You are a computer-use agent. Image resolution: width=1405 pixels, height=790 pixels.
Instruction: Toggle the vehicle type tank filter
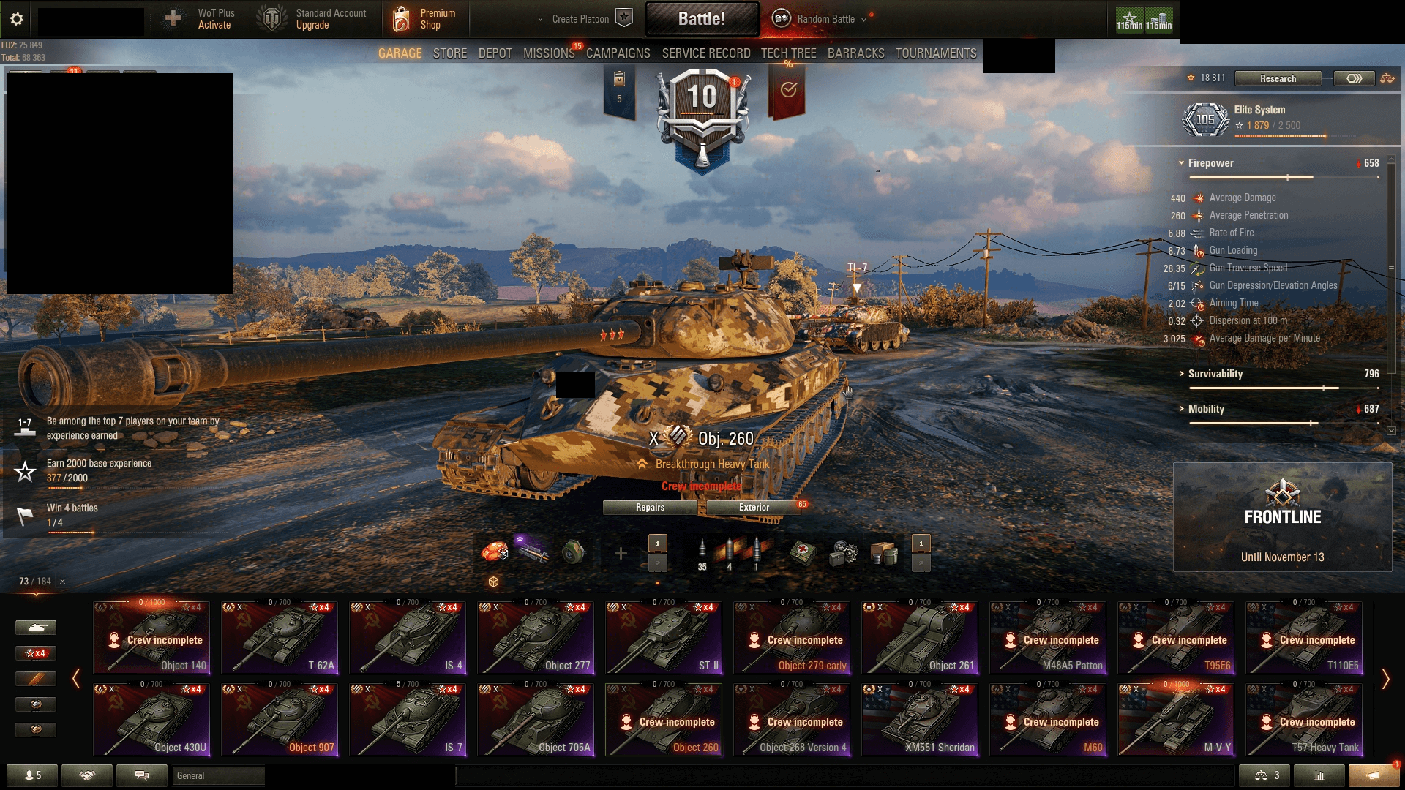pyautogui.click(x=35, y=628)
